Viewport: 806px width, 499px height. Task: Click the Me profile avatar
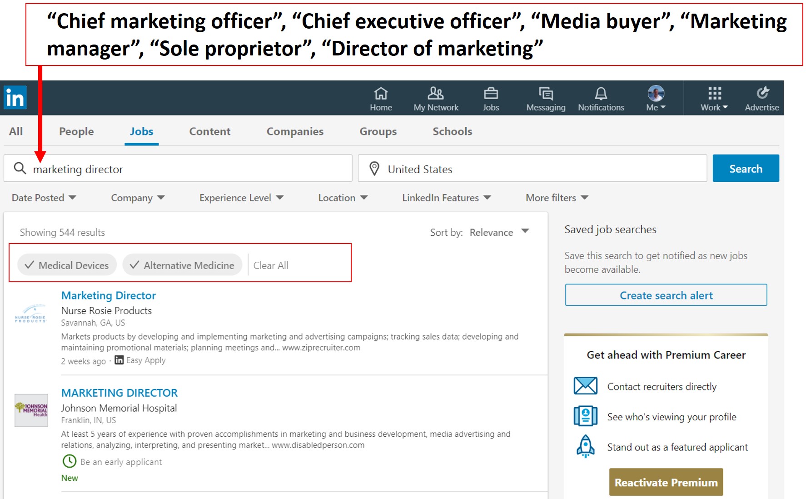click(656, 93)
